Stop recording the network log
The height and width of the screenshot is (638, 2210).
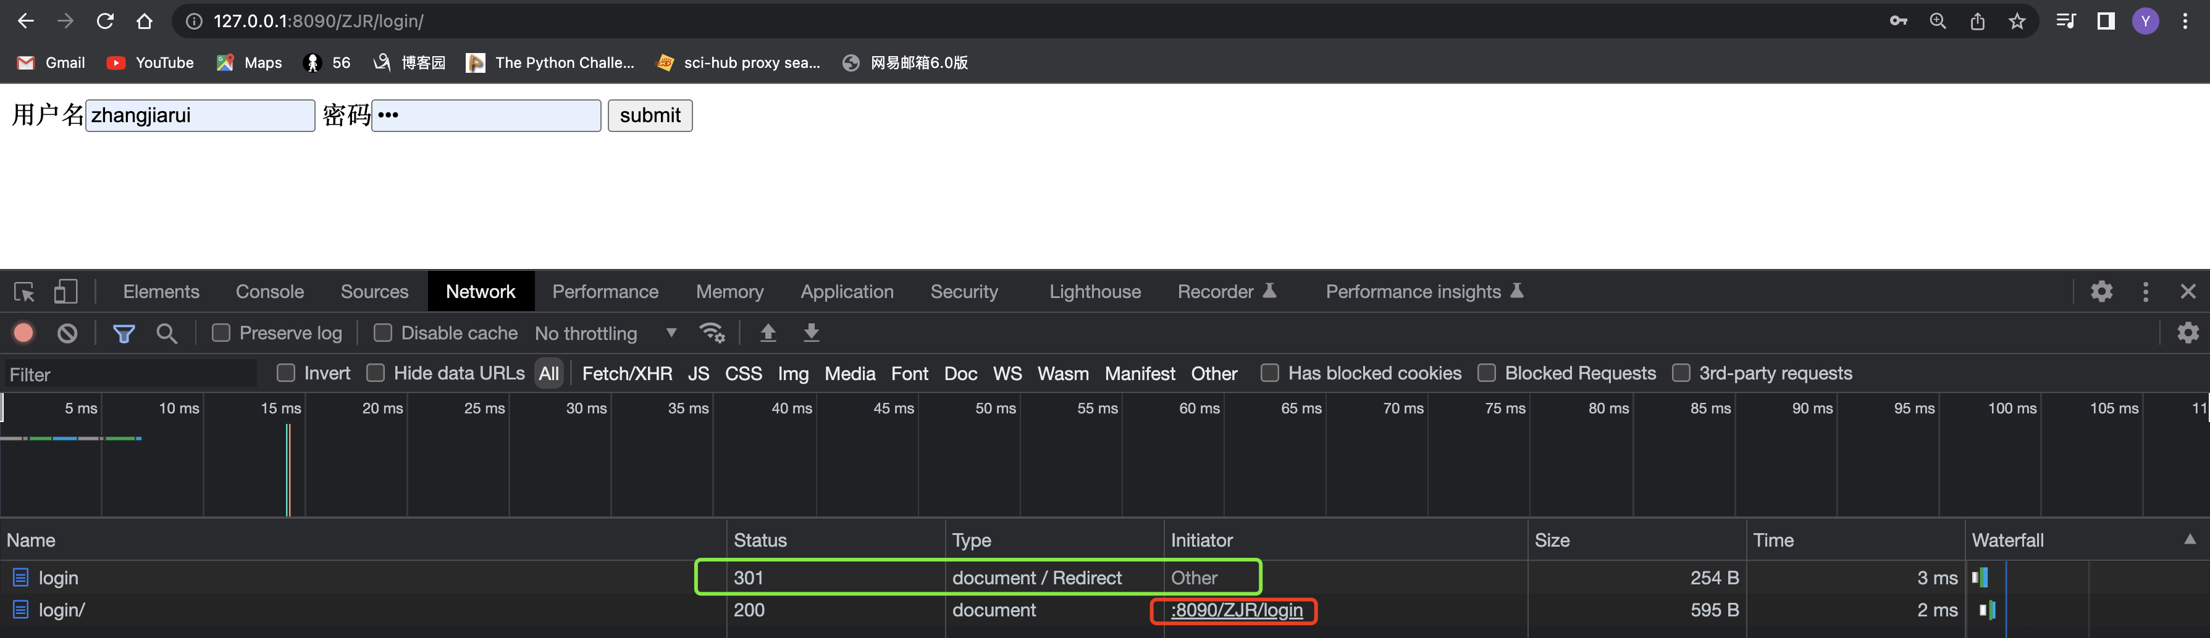click(x=24, y=333)
